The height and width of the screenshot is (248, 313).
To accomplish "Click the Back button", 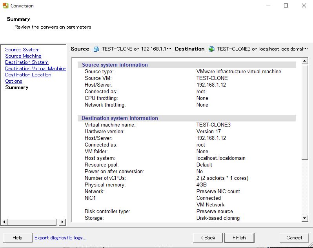I will pyautogui.click(x=208, y=238).
